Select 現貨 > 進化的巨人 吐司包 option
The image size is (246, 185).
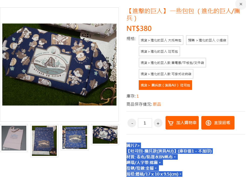159,51
